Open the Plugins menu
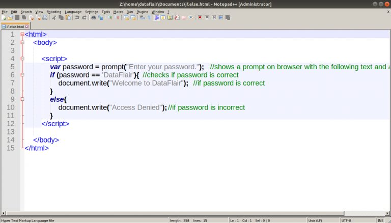This screenshot has width=391, height=223. 142,12
